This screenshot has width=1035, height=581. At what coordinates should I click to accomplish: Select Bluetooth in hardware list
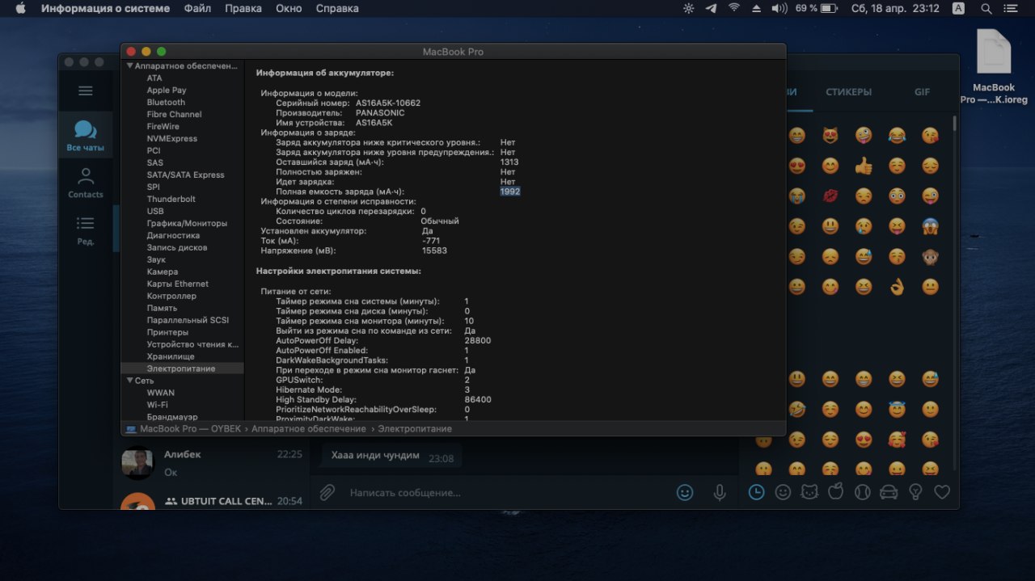(x=166, y=102)
